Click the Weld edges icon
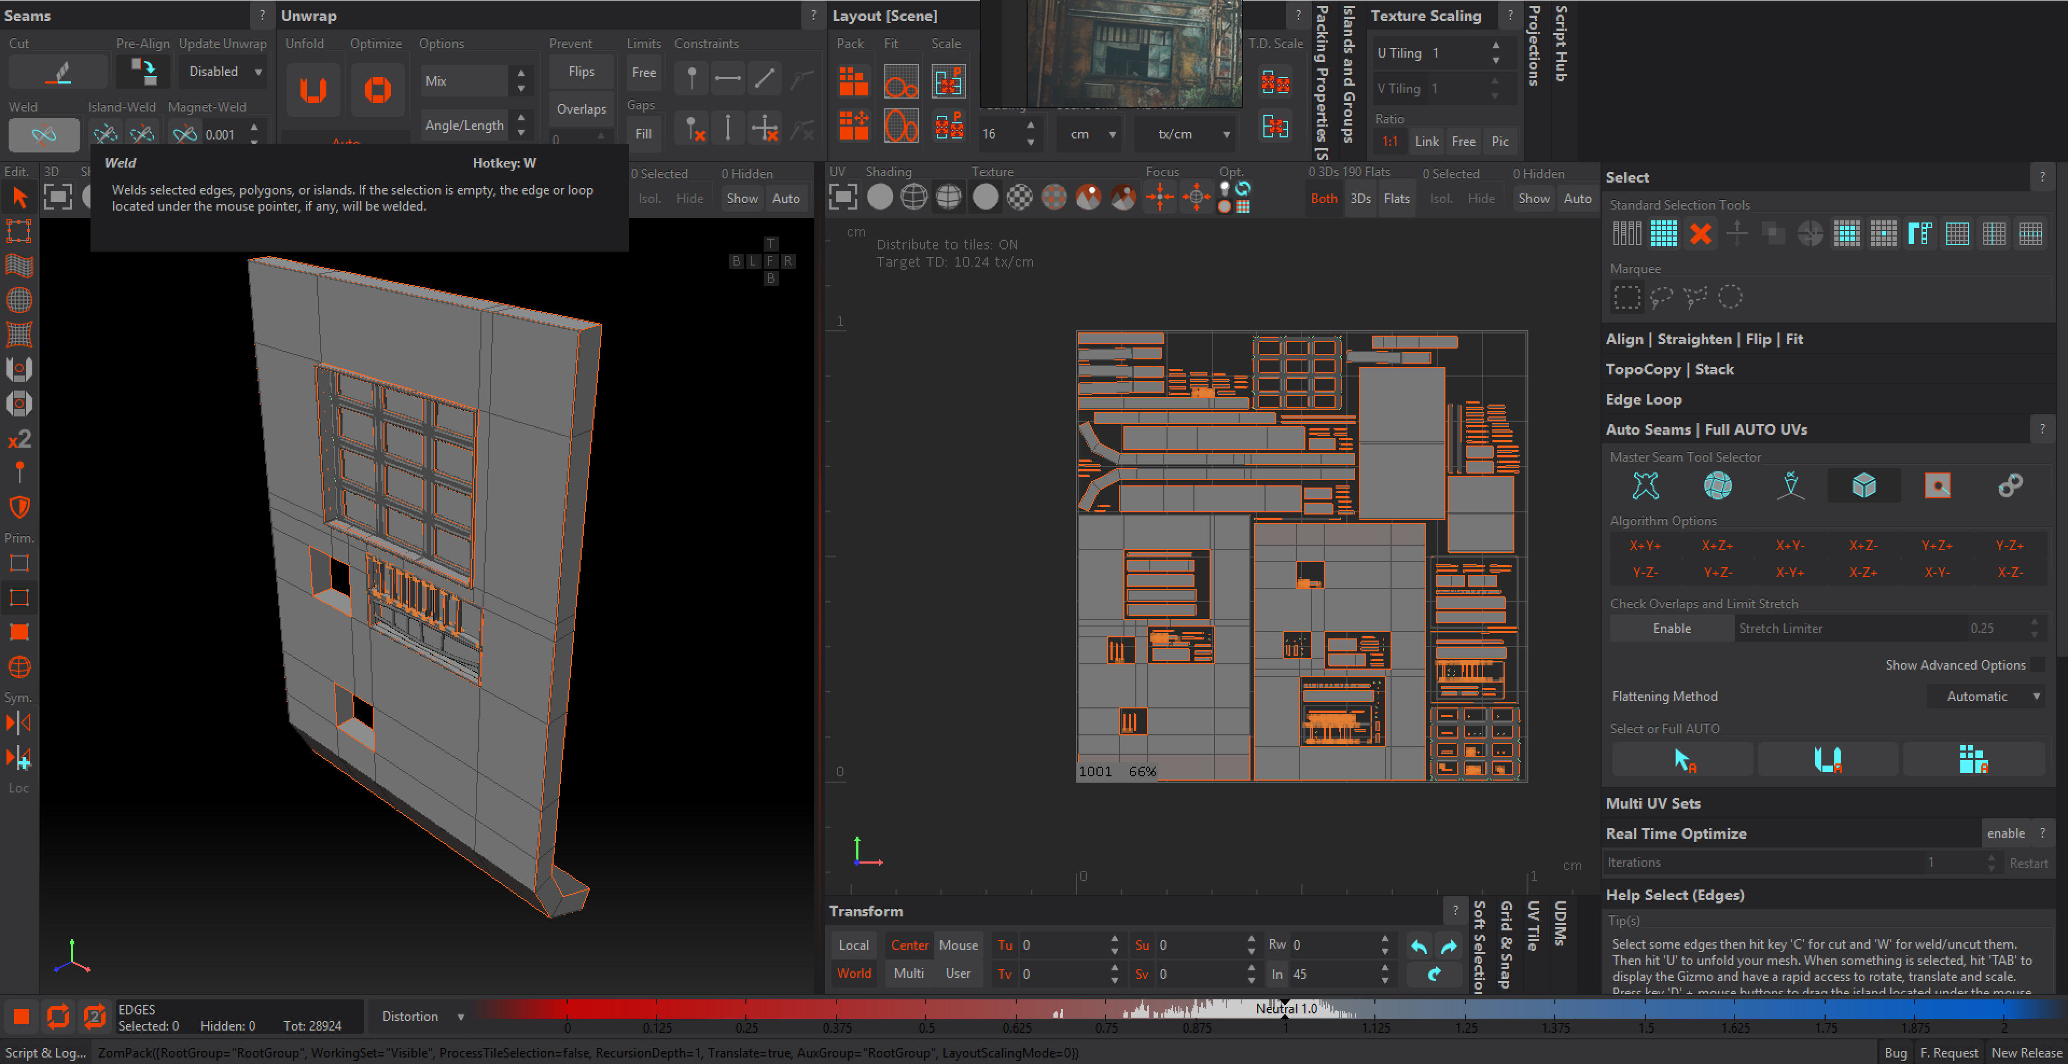 (x=44, y=134)
